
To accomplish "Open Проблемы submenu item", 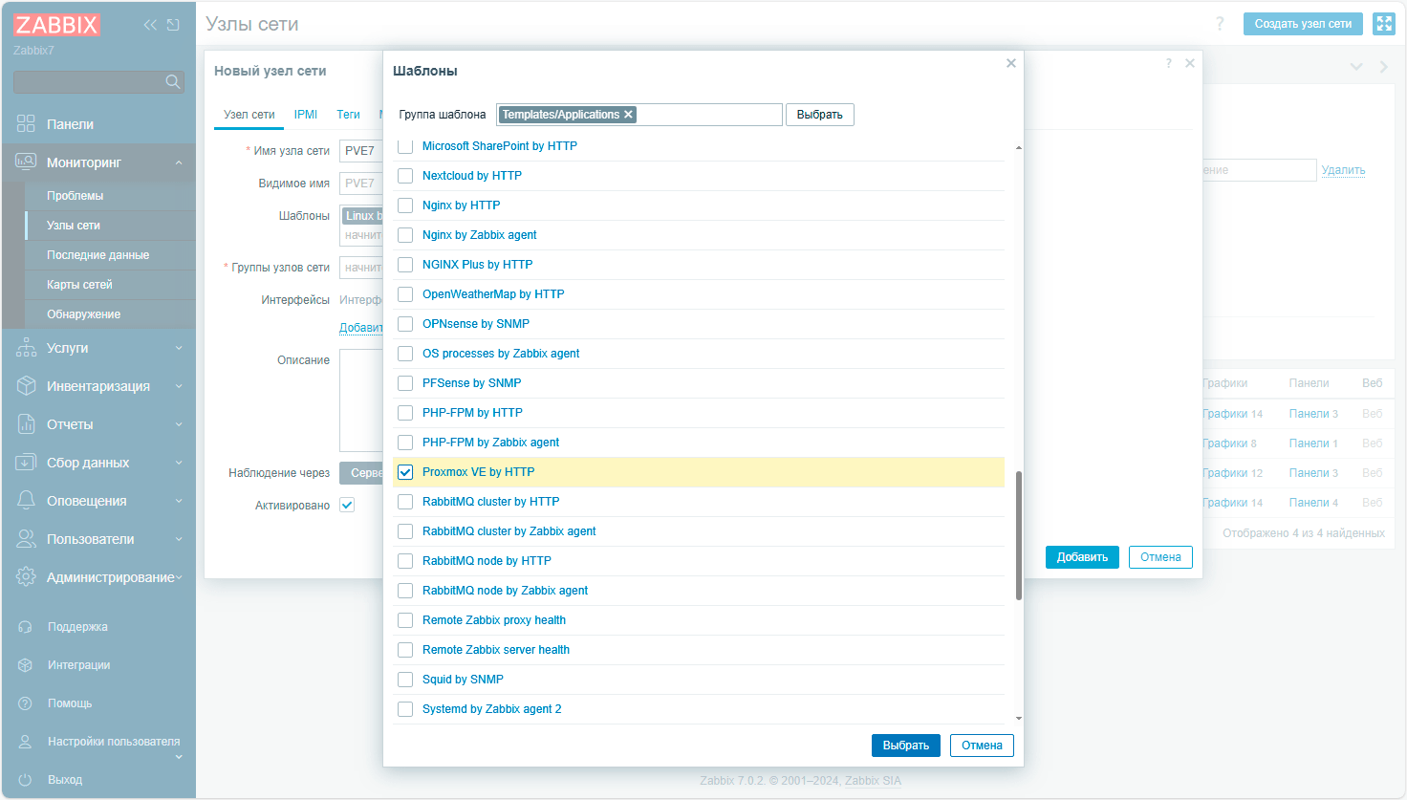I will (x=75, y=196).
